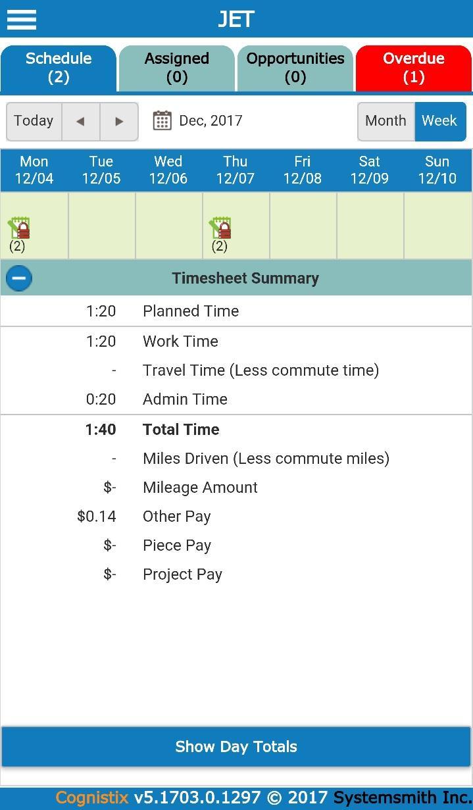The height and width of the screenshot is (810, 473).
Task: Open the calendar date picker icon
Action: 162,120
